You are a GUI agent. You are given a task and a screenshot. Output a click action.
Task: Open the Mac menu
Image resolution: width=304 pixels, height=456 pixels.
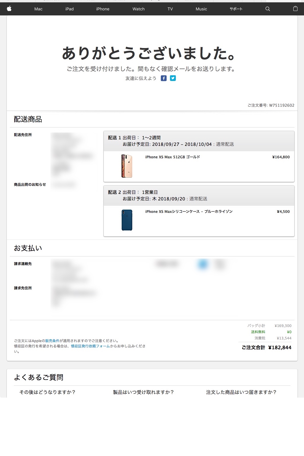coord(38,9)
